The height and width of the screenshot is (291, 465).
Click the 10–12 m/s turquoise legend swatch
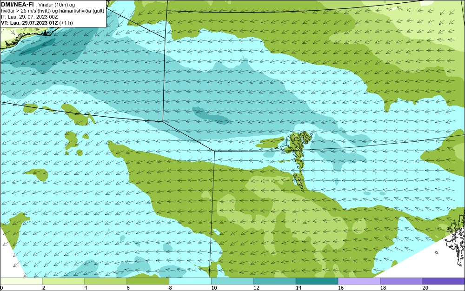click(232, 281)
